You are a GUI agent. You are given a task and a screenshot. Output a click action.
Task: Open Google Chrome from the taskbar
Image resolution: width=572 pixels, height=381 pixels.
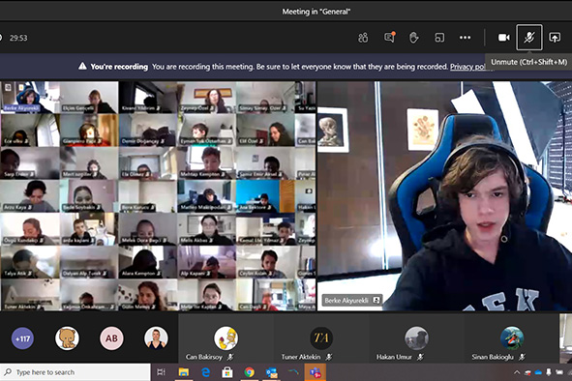click(x=250, y=372)
